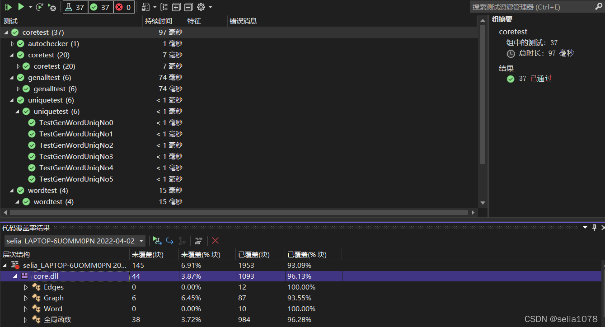Expand the 全局函数 node
Image resolution: width=605 pixels, height=327 pixels.
[x=26, y=320]
